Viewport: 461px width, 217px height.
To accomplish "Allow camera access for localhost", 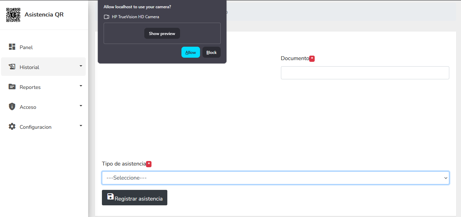I will click(190, 52).
